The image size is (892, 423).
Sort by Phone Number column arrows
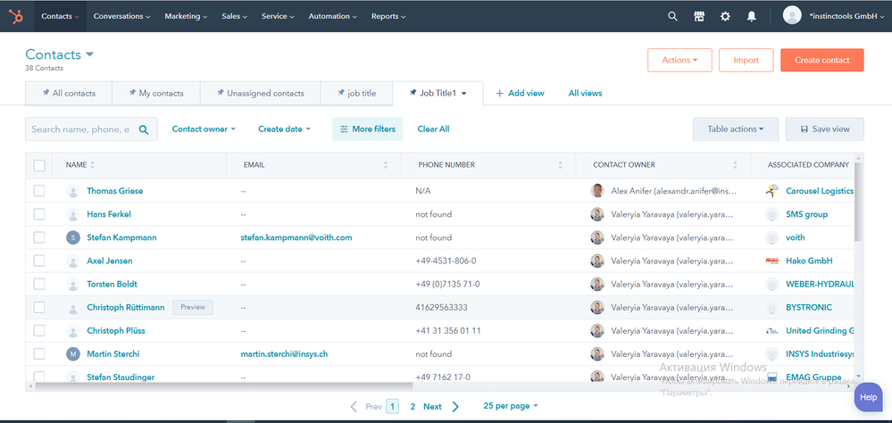click(x=561, y=165)
